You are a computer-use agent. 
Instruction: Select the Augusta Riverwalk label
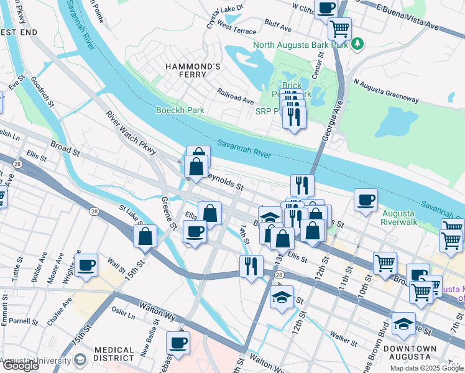pos(398,218)
